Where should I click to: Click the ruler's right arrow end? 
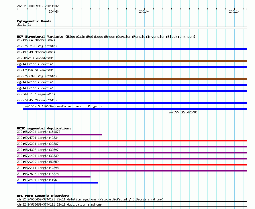pyautogui.click(x=246, y=9)
